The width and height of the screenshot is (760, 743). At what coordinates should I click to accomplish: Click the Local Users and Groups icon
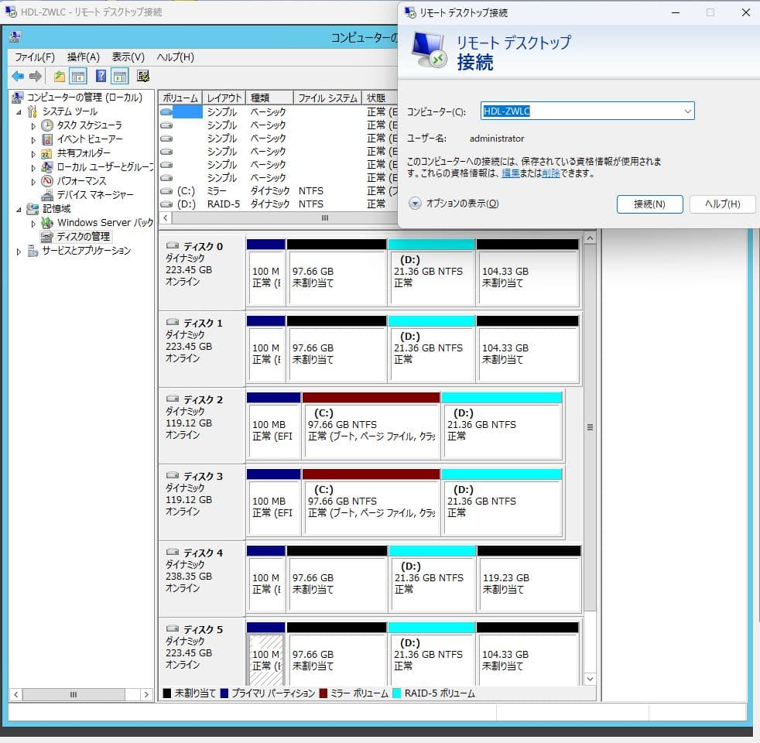click(x=47, y=167)
